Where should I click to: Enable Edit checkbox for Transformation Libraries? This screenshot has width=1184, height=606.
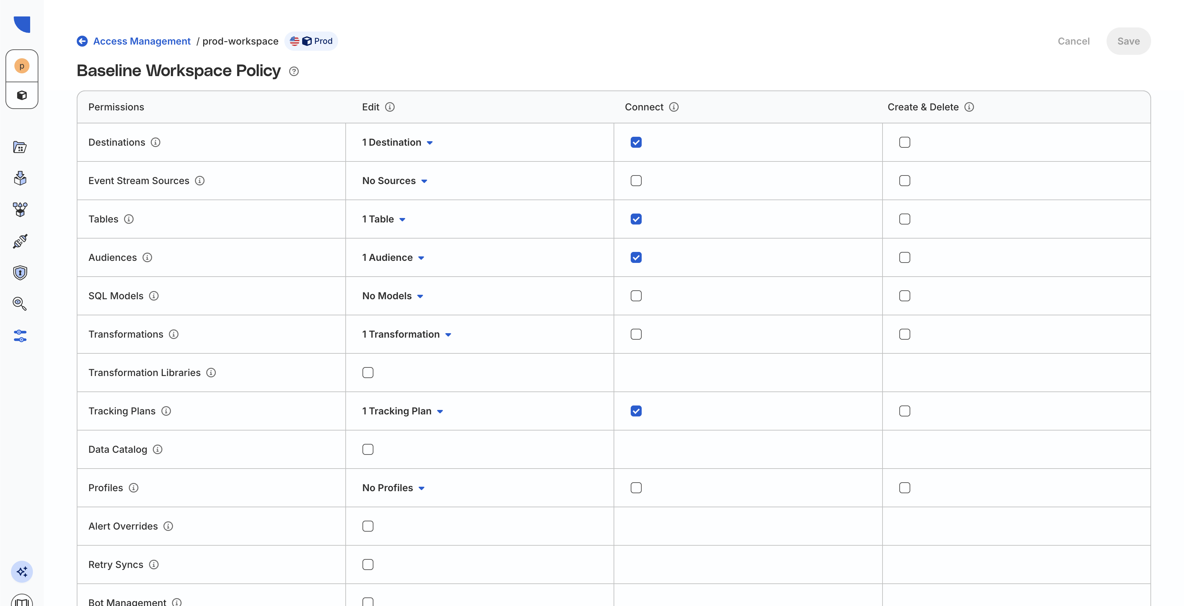click(368, 373)
